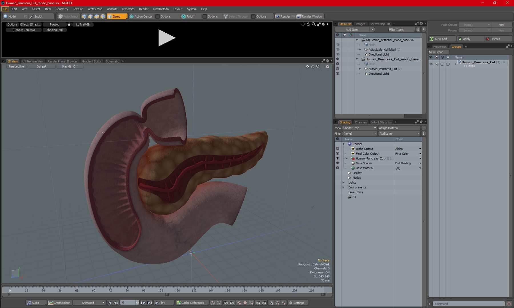Select Polygons component mode icon
Viewport: 514px width, 308px height.
[x=97, y=17]
